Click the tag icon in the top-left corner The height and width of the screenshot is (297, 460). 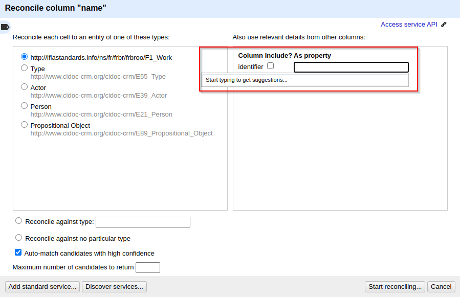pos(5,27)
